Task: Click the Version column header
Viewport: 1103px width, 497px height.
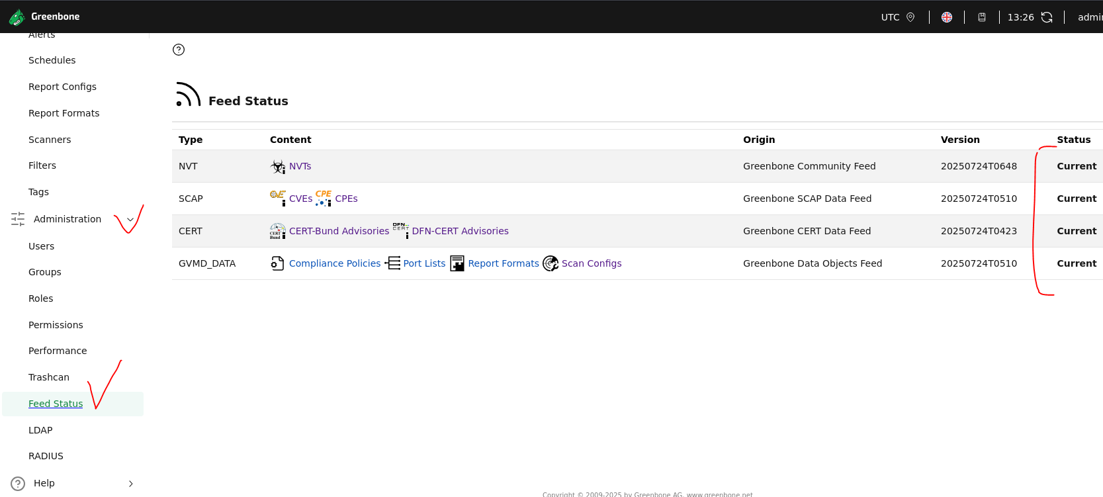Action: tap(960, 140)
